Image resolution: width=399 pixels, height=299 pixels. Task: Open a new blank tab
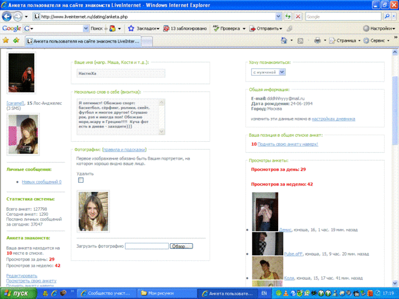click(147, 42)
